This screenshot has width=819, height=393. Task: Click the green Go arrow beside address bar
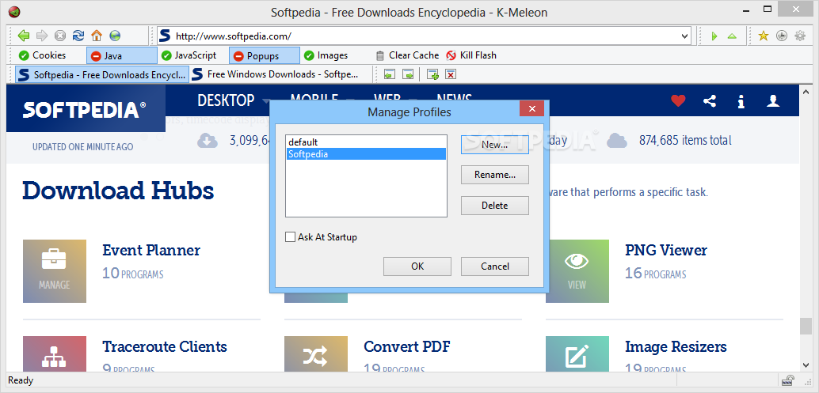[x=714, y=36]
